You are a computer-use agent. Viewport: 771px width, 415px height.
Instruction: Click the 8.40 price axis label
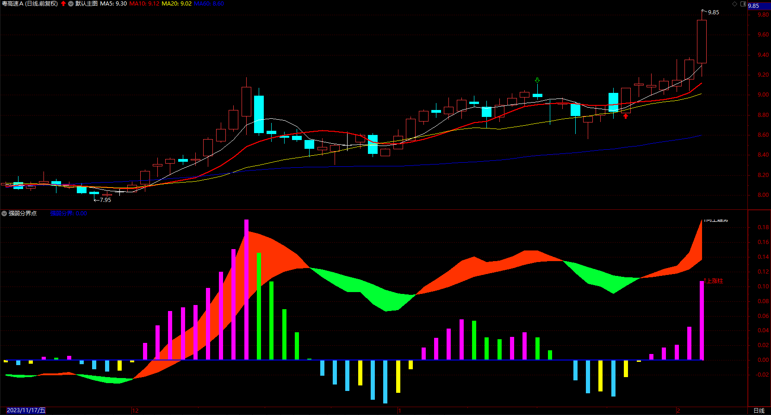[x=763, y=155]
